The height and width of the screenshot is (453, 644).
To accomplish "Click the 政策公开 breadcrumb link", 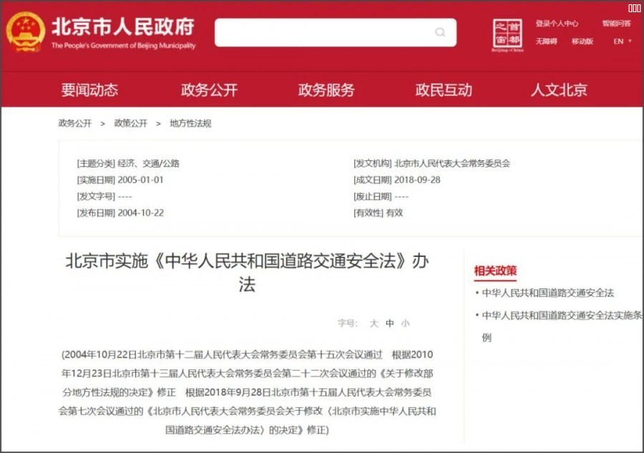I will coord(131,123).
